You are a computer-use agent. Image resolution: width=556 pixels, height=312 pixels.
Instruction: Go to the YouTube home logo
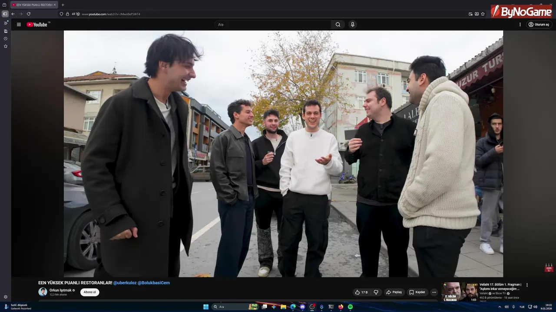(x=37, y=25)
